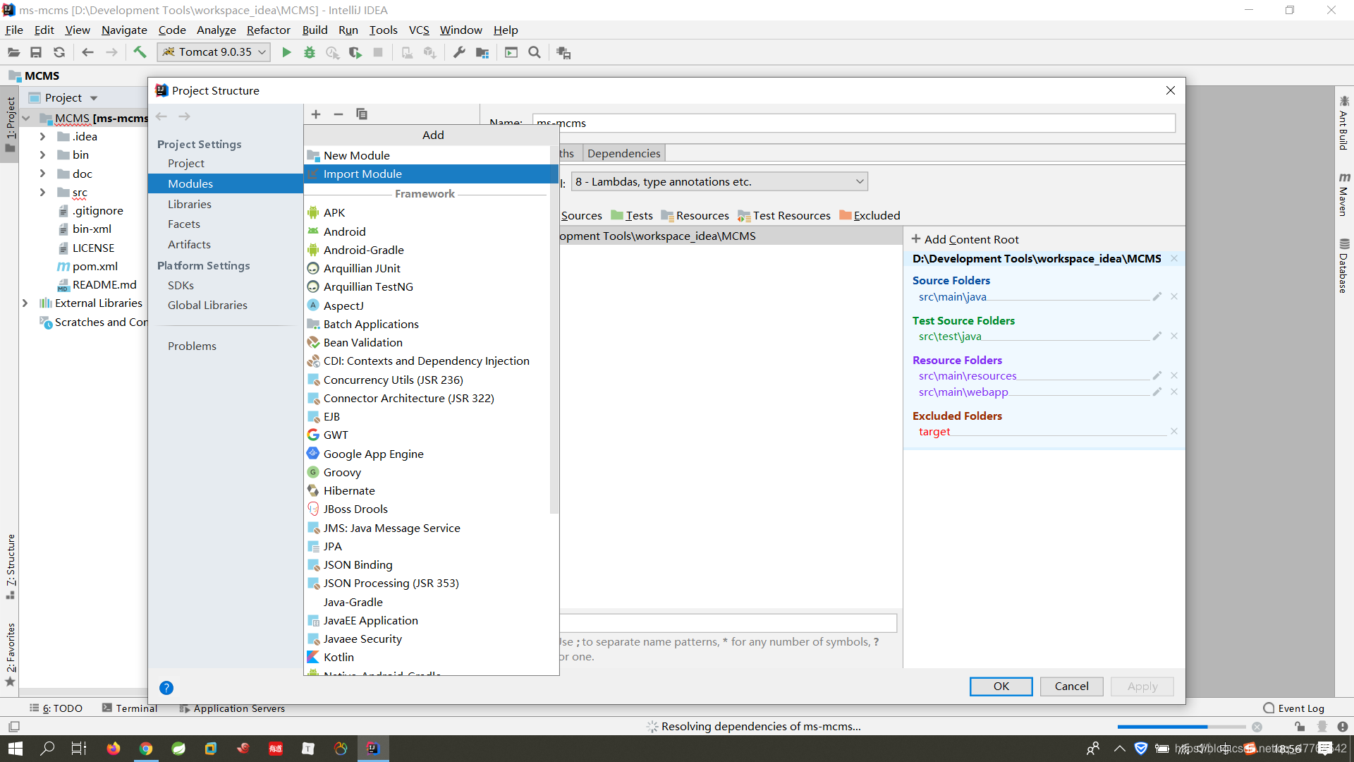Click the Debug bug icon in toolbar

310,52
